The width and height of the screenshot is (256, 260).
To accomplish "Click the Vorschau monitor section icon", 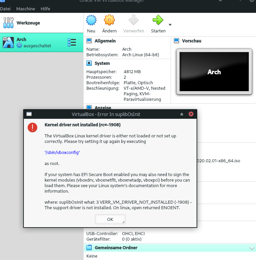I will coord(176,41).
